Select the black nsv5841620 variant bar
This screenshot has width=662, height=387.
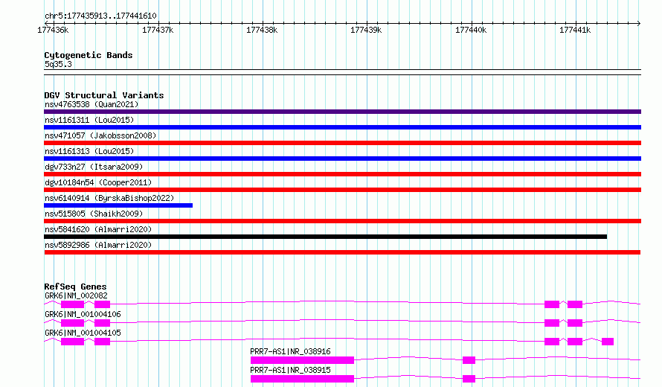pyautogui.click(x=326, y=237)
